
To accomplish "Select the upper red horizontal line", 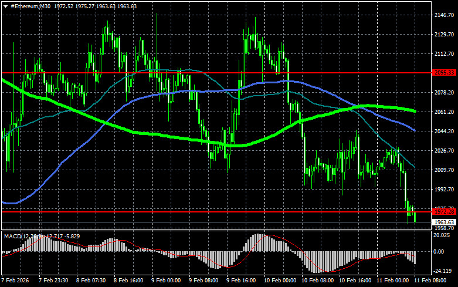I will [176, 73].
